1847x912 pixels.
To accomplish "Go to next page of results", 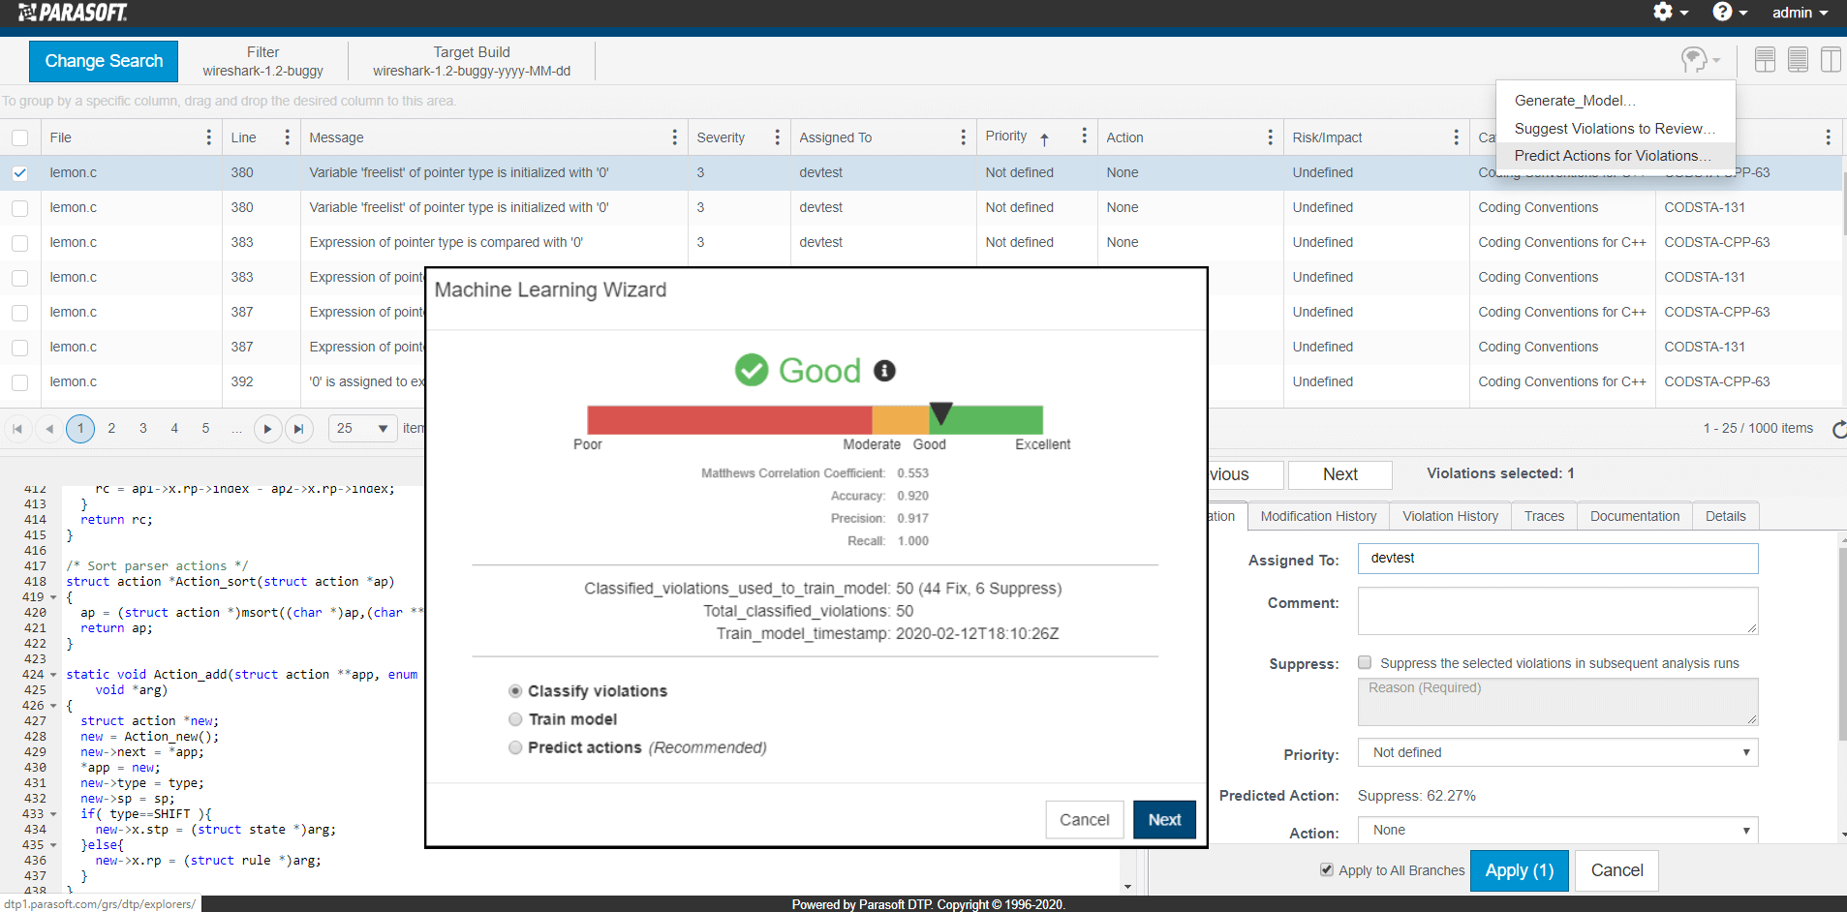I will [x=267, y=429].
